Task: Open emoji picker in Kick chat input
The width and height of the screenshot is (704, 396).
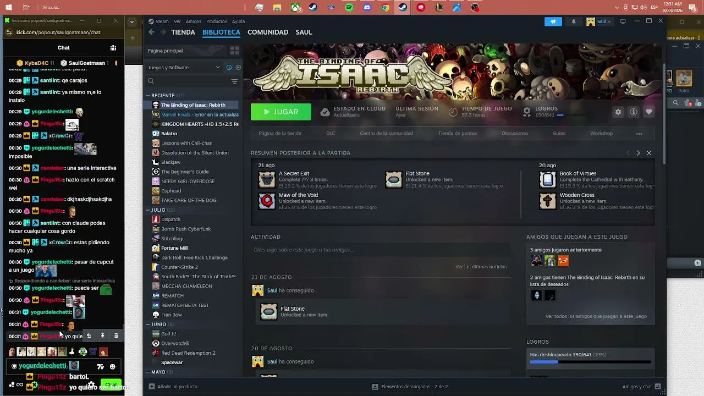Action: pos(113,367)
